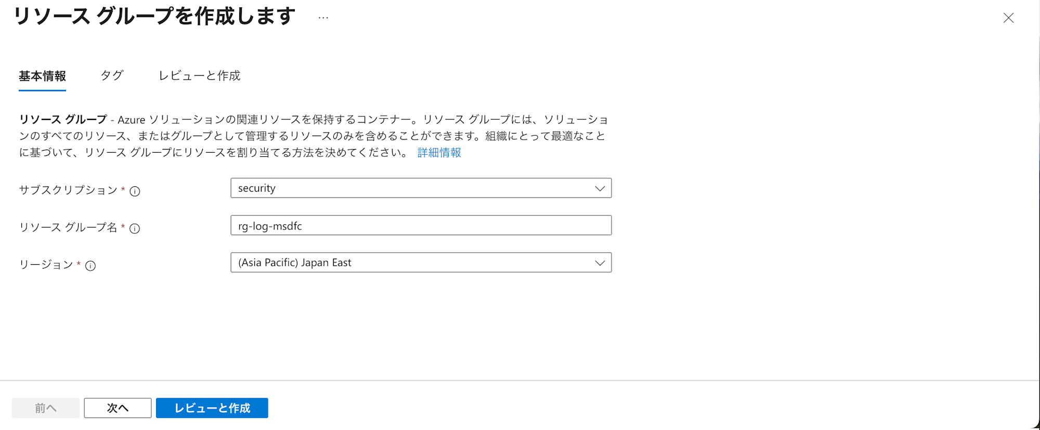Viewport: 1040px width, 430px height.
Task: Open the レビューと作成 tab
Action: tap(199, 76)
